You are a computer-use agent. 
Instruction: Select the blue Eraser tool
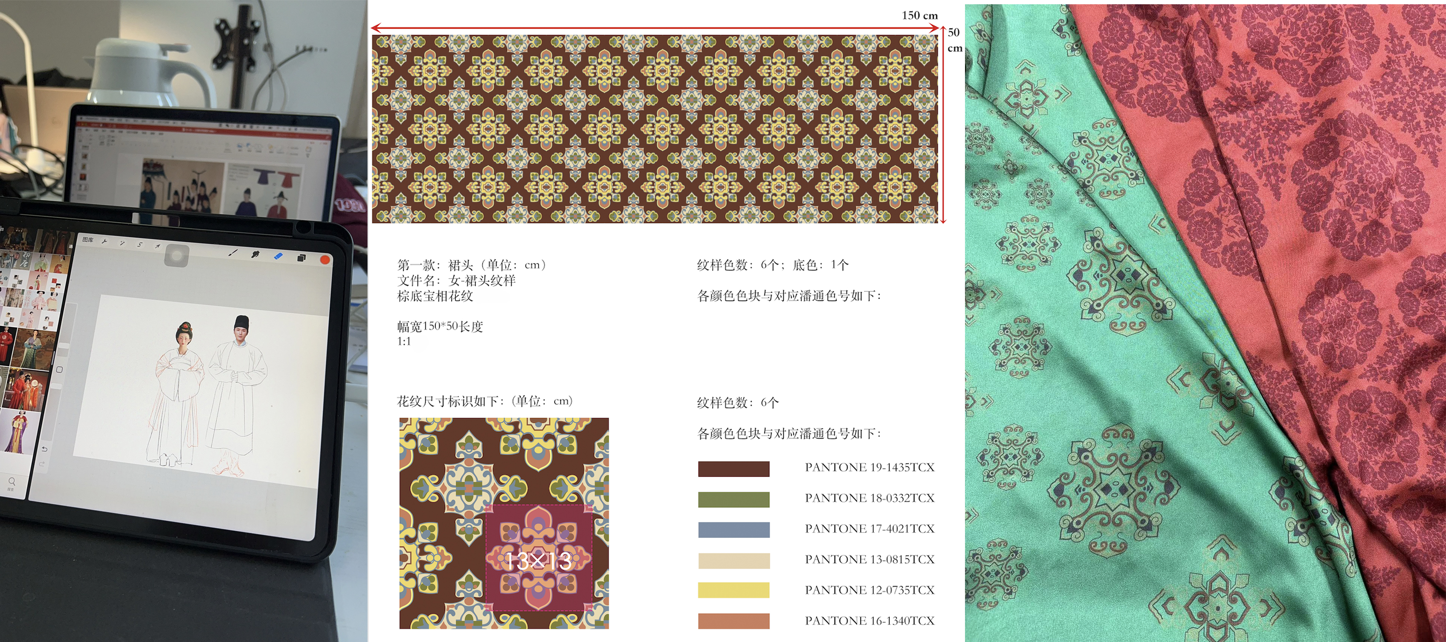[x=278, y=256]
